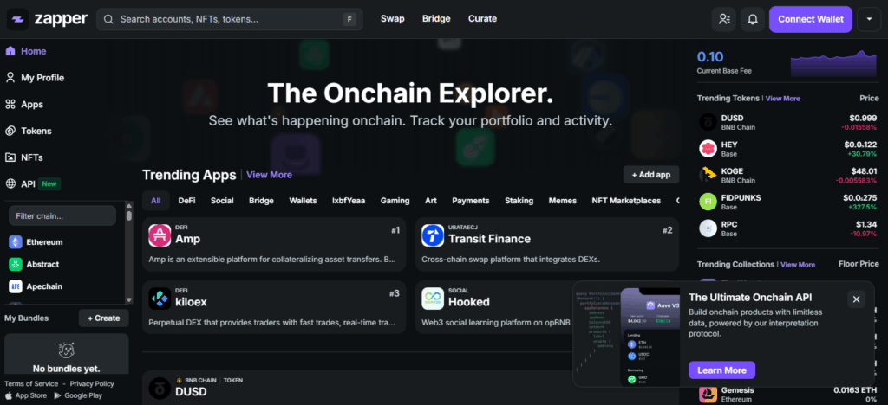Screen dimensions: 888x405
Task: Open the Transit Finance app icon
Action: (x=433, y=235)
